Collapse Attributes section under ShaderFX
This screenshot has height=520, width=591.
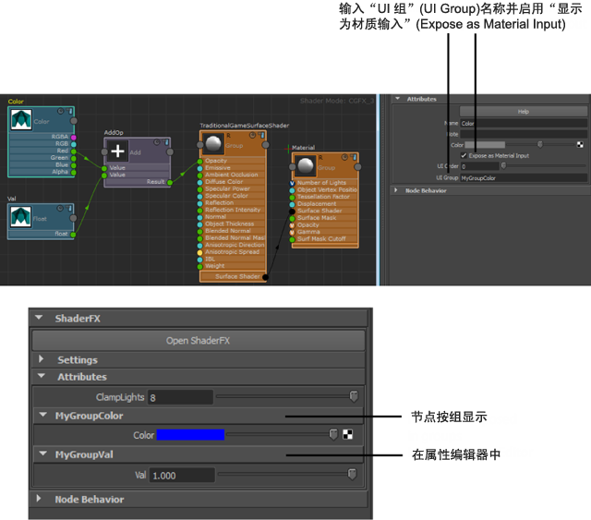click(42, 376)
